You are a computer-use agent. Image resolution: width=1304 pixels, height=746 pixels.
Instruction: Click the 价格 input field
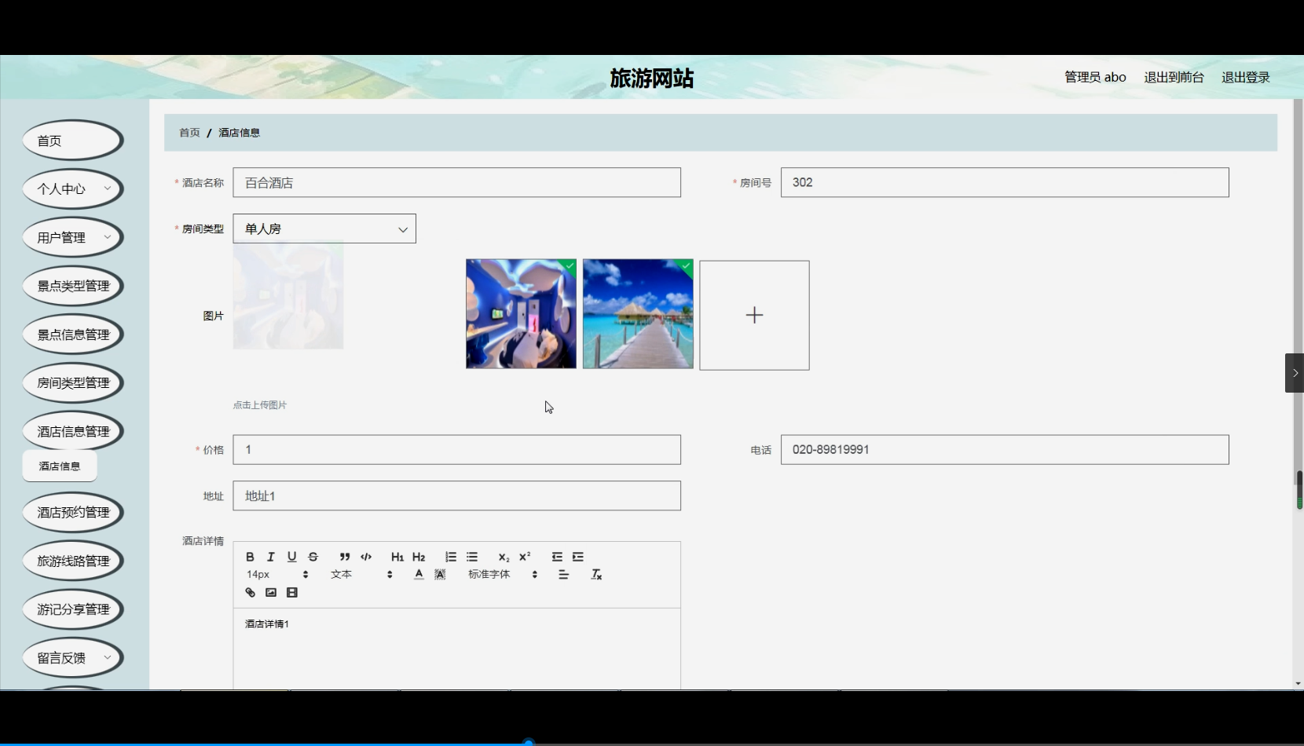coord(456,450)
